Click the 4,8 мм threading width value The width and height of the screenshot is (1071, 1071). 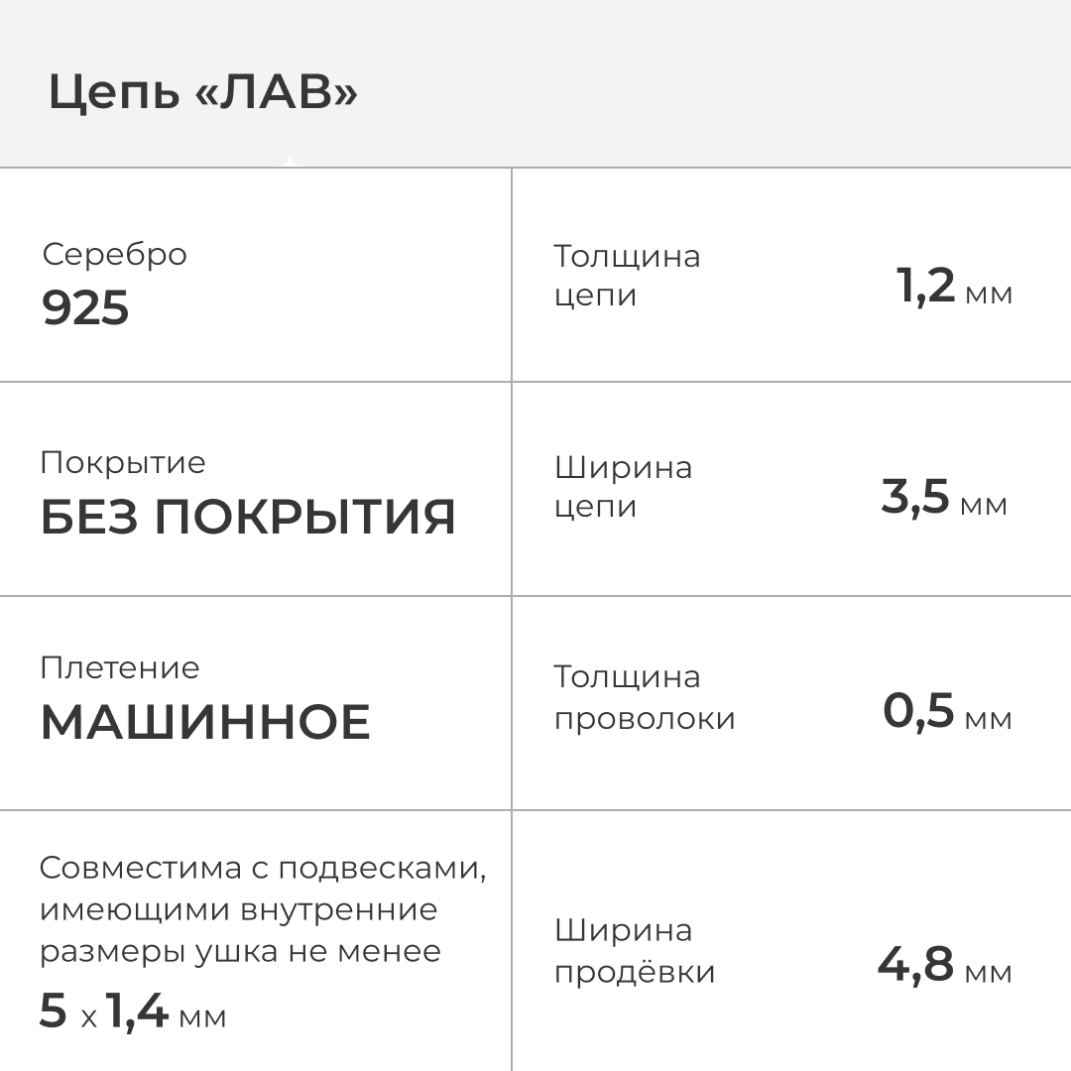tap(944, 965)
